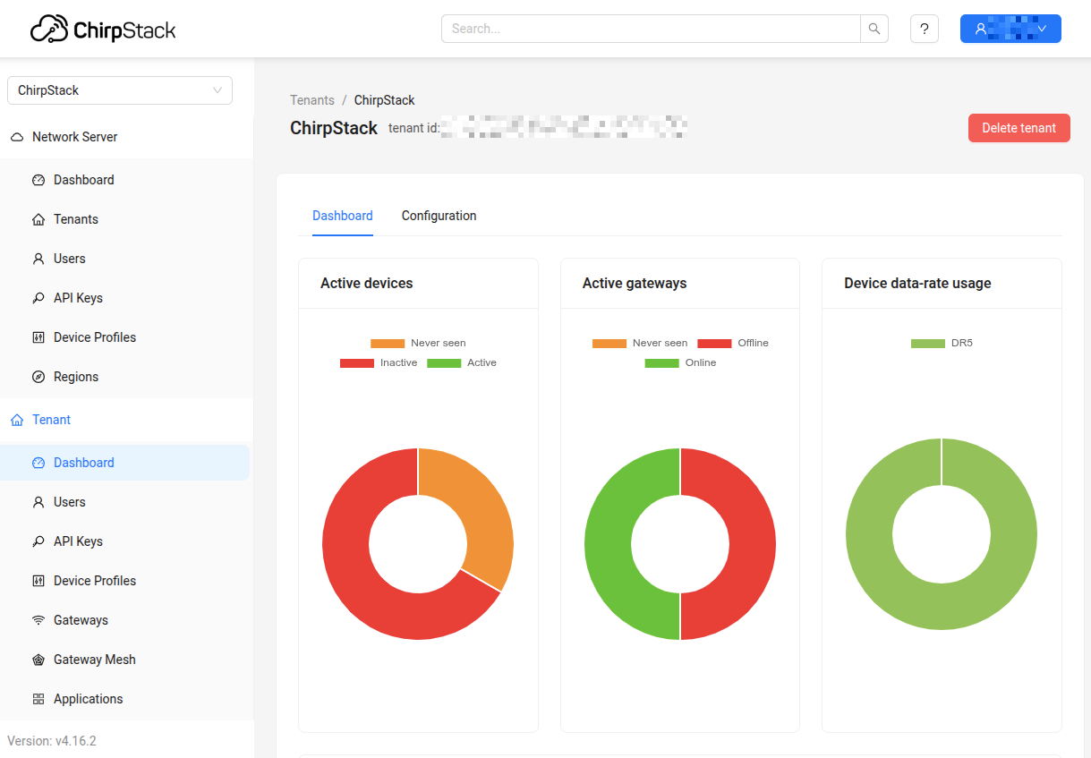1091x758 pixels.
Task: Click the Network Server Device Profiles sliders icon
Action: pyautogui.click(x=38, y=337)
